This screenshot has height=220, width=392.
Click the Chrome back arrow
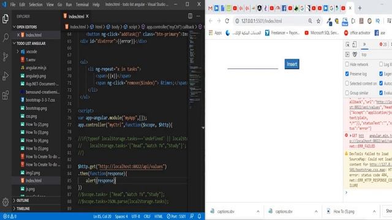[211, 21]
